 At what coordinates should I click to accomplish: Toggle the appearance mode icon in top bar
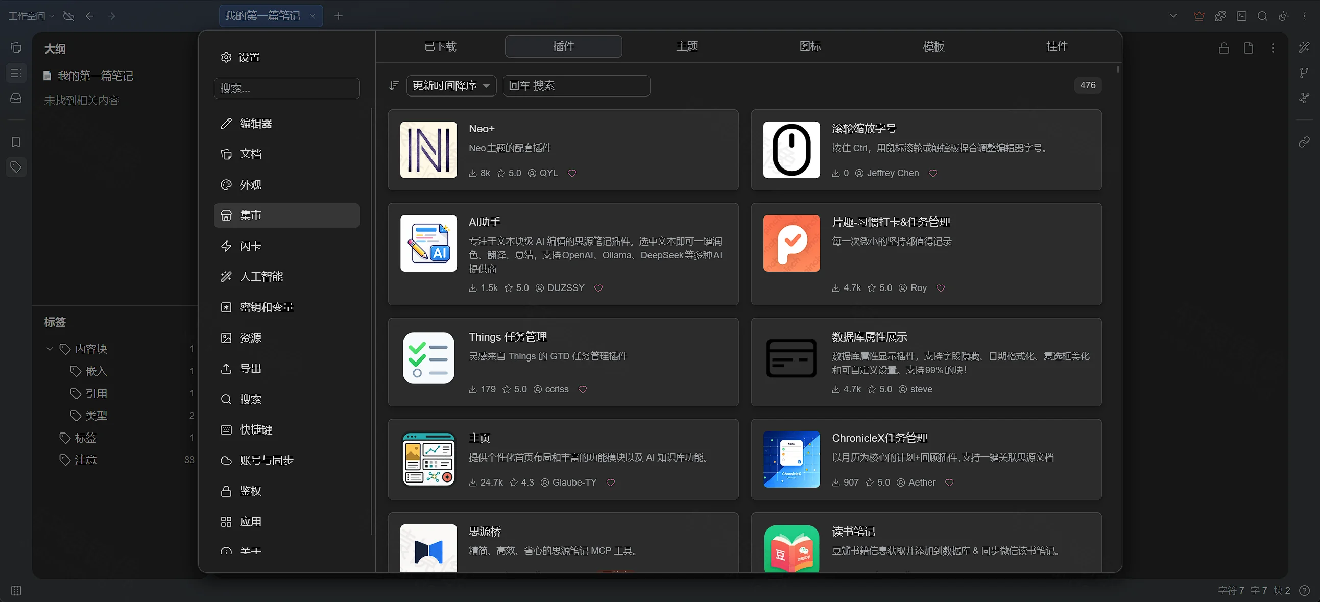click(x=1284, y=16)
